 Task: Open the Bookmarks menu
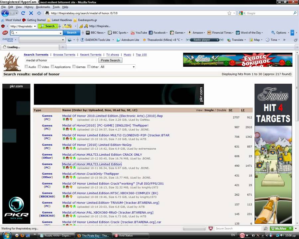click(43, 7)
